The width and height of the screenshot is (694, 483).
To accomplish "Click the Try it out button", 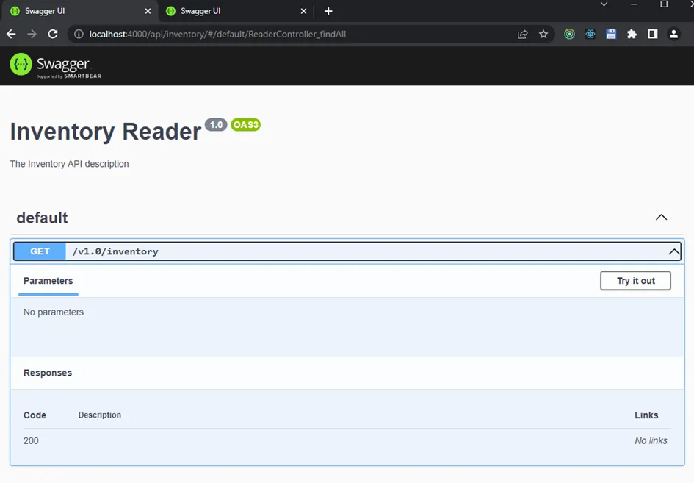I will pyautogui.click(x=635, y=281).
